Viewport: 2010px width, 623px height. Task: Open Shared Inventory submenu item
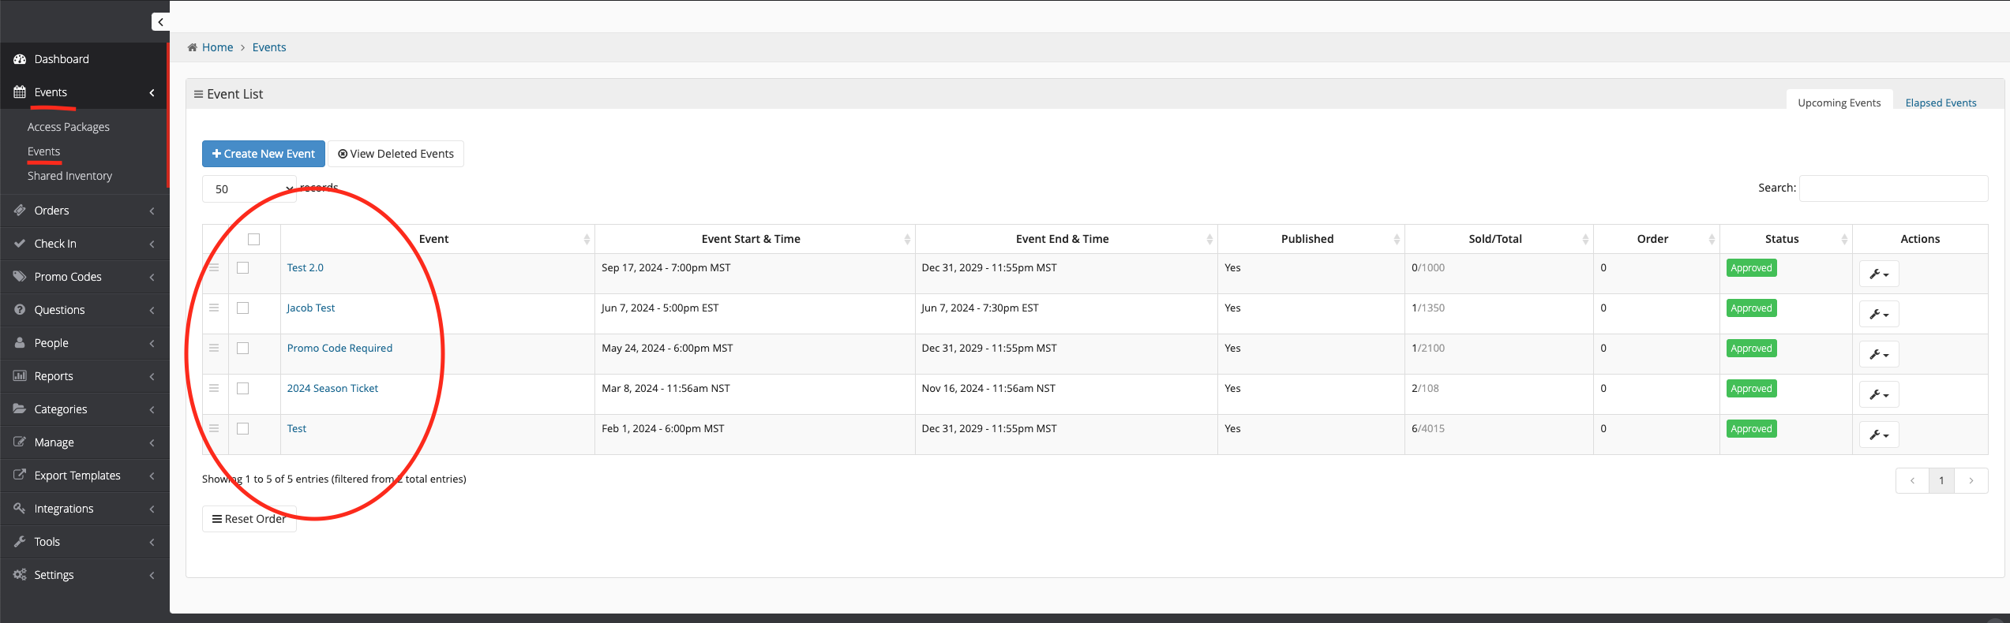tap(69, 176)
